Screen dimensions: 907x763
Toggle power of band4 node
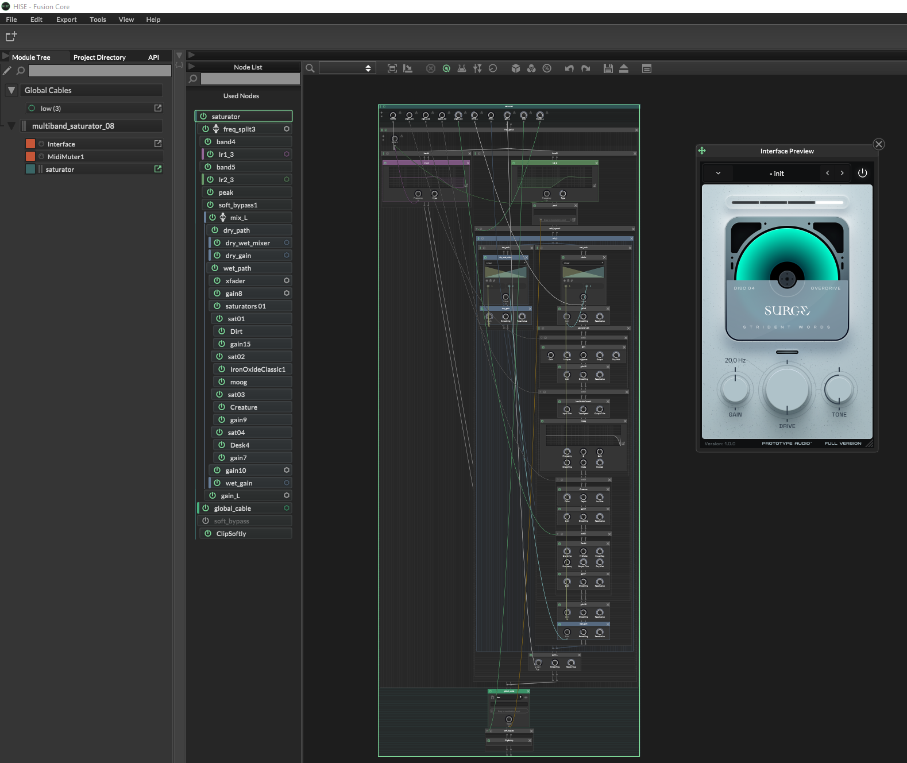208,141
